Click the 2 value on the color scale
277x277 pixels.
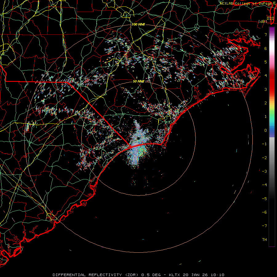pos(266,103)
